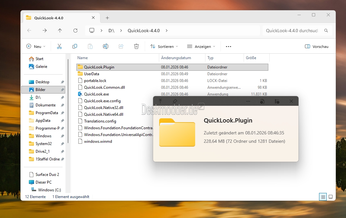Screen dimensions: 346x218
Task: Click the stay-on-top arrow in QuickLook preview
Action: pos(160,101)
